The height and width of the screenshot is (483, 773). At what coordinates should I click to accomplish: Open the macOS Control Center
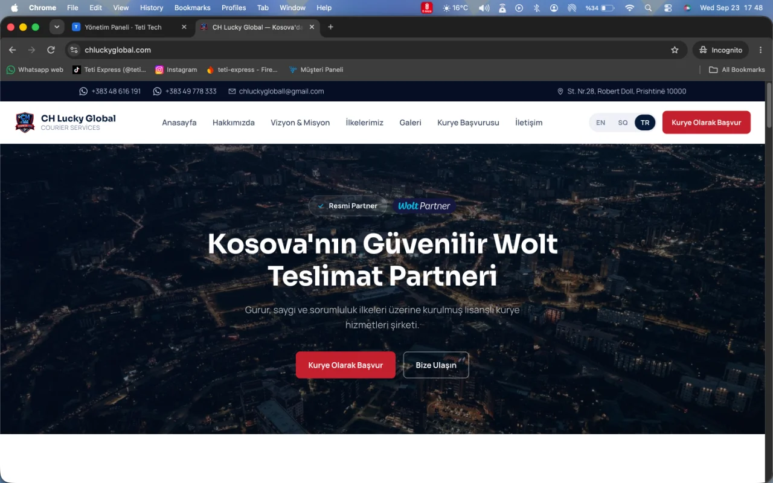click(668, 8)
